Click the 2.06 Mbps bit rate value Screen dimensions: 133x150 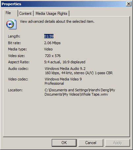click(x=52, y=43)
